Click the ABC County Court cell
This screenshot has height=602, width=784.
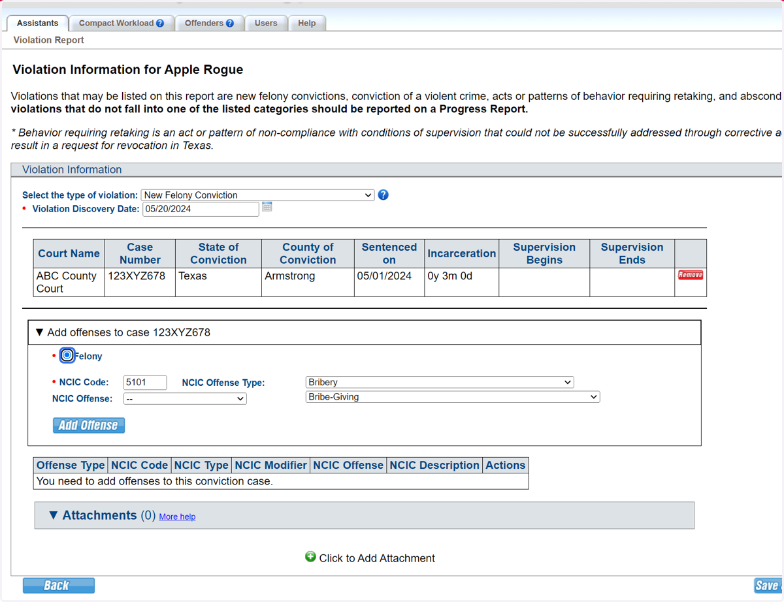pos(69,282)
